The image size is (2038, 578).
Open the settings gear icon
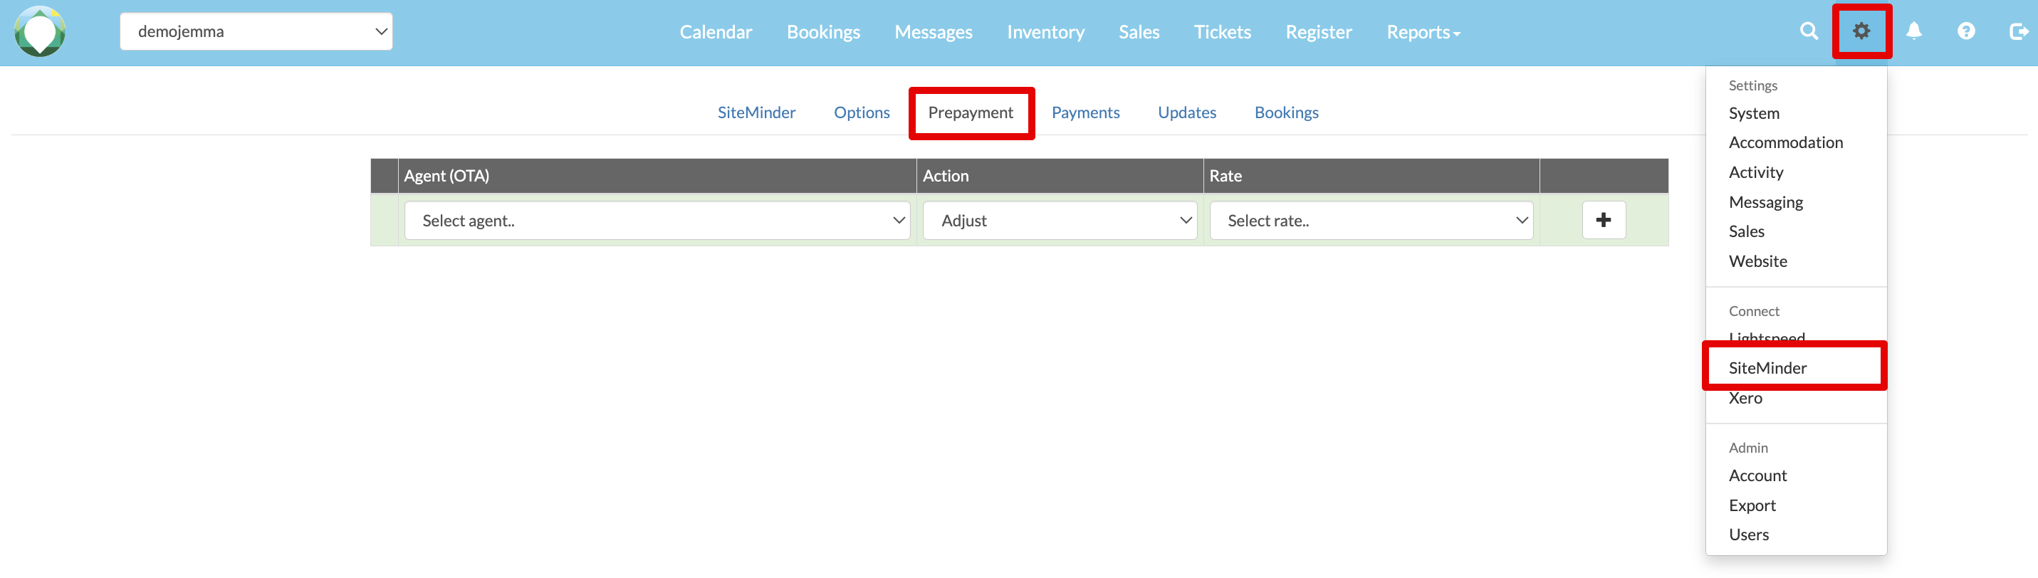pyautogui.click(x=1861, y=31)
